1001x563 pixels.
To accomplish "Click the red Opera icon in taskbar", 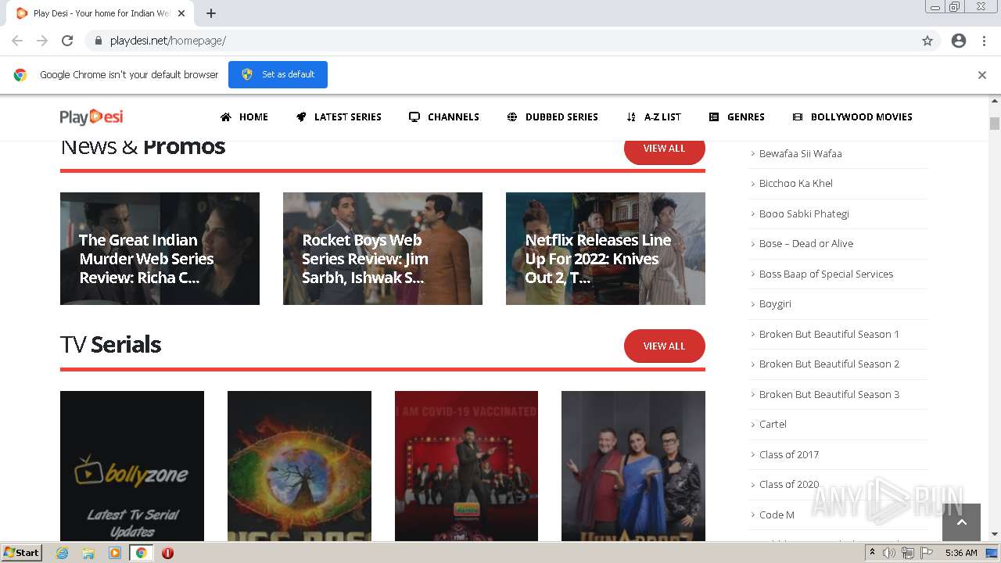I will click(167, 553).
